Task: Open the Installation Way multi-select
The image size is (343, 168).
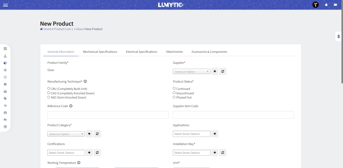Action: pyautogui.click(x=191, y=153)
